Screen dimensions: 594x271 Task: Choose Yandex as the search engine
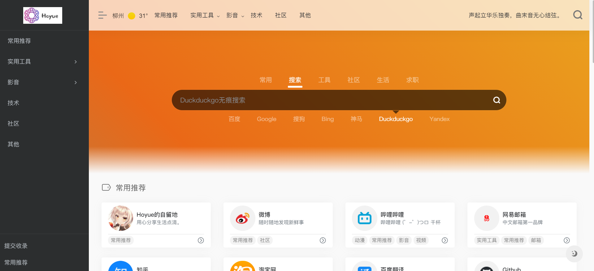[x=439, y=119]
